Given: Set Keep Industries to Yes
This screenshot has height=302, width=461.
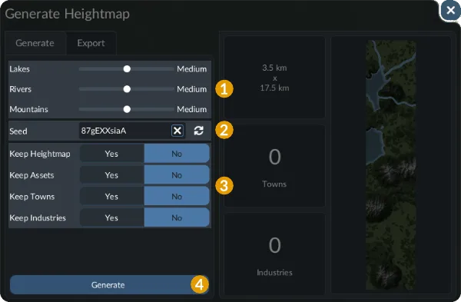Looking at the screenshot, I should (x=111, y=218).
